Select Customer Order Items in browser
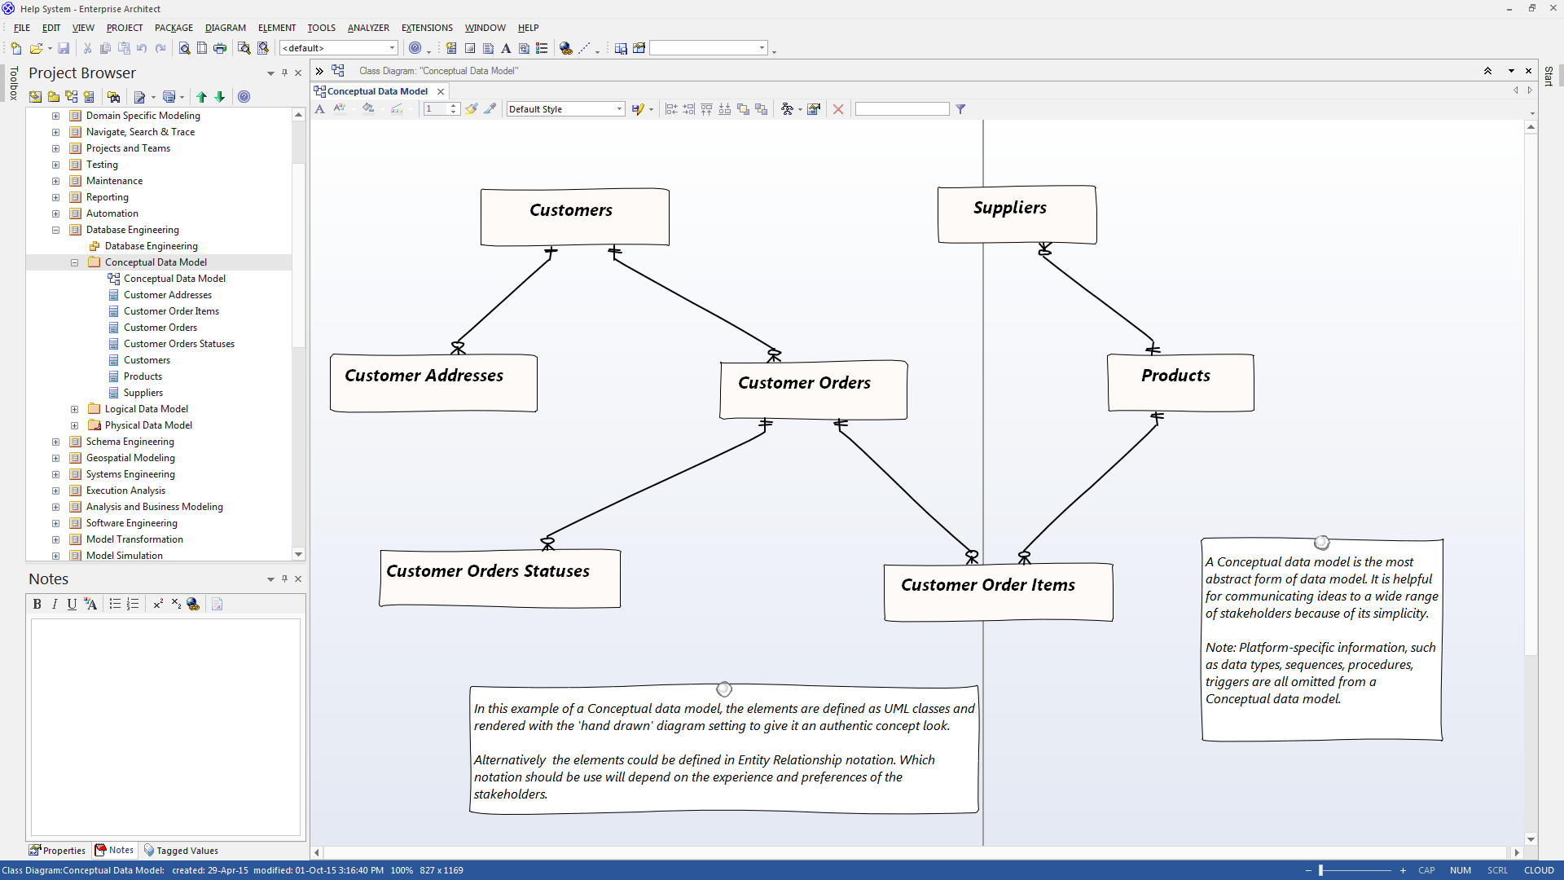The image size is (1564, 880). 171,311
